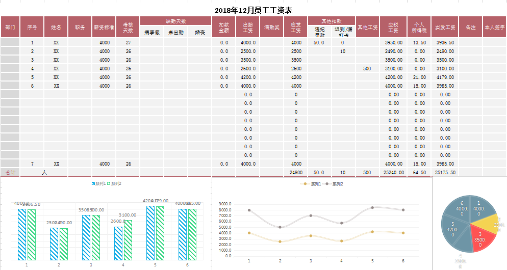507x270 pixels.
Task: Click the 迟到/漏打卡 sub-header
Action: coord(343,32)
